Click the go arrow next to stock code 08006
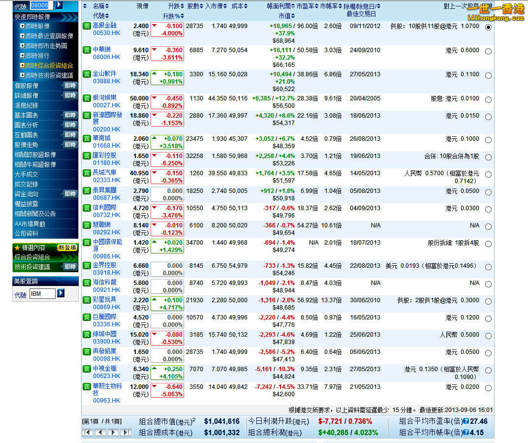Image resolution: width=528 pixels, height=443 pixels. coord(59,5)
